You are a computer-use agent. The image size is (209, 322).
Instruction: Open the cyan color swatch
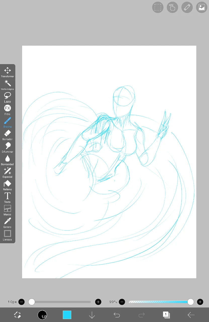67,315
